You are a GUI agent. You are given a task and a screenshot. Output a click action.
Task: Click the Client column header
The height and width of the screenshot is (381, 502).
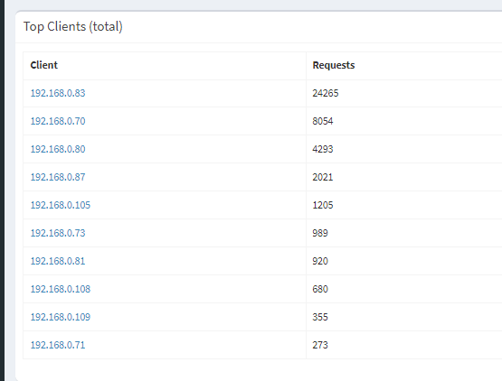tap(43, 65)
